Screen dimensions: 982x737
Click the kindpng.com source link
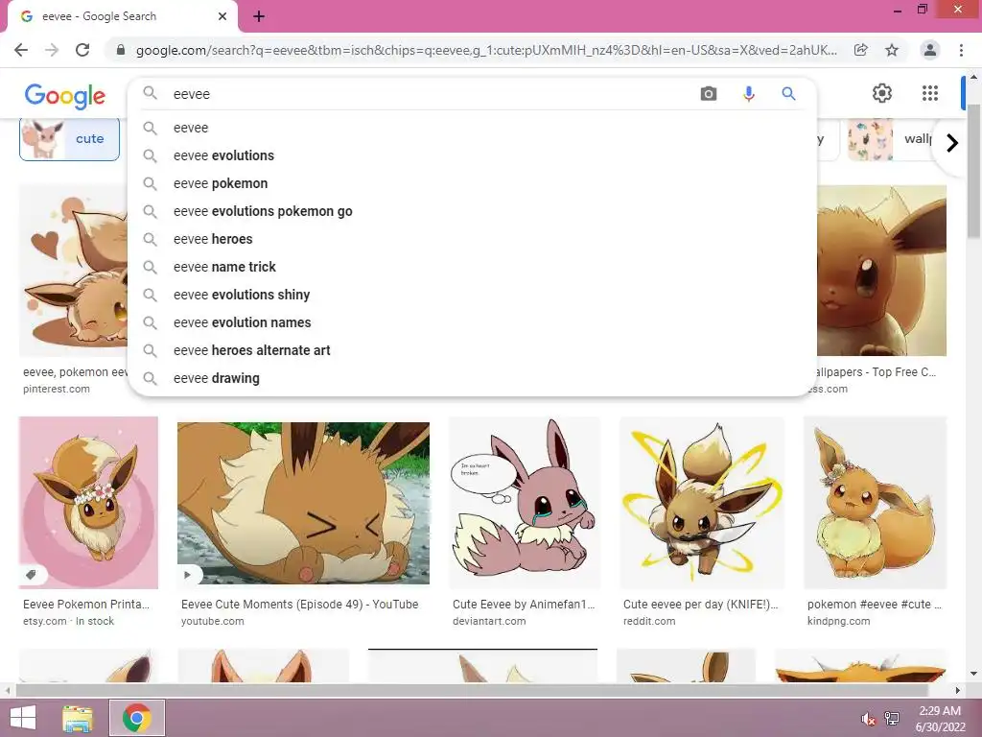tap(838, 621)
